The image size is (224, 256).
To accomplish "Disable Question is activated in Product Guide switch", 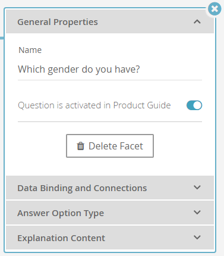I will 194,105.
